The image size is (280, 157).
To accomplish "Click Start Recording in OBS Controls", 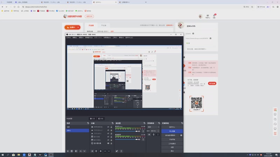I will 172,139.
